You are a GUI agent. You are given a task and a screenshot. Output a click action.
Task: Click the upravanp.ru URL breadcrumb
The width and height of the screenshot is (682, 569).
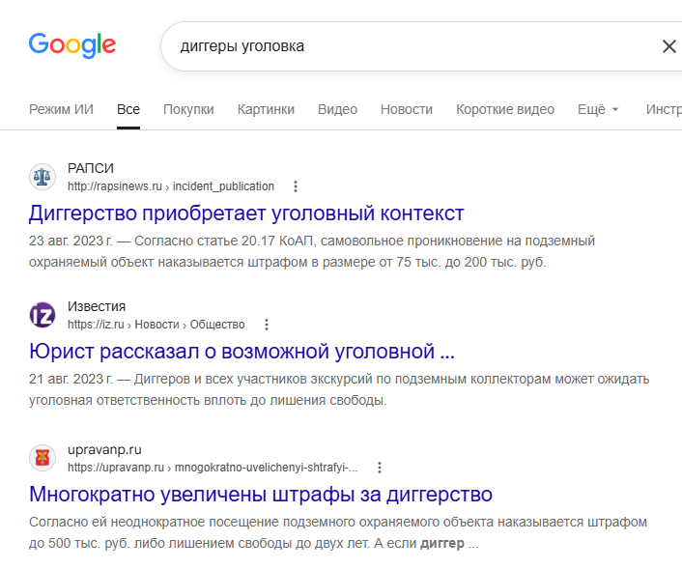tap(213, 468)
